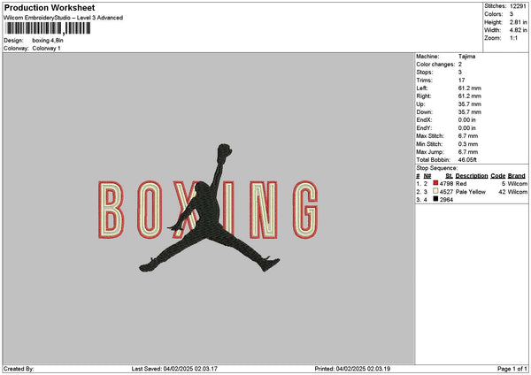
Task: Click the Machine Tajima field
Action: click(x=446, y=57)
